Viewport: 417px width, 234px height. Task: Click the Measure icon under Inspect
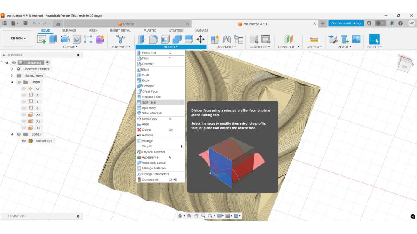point(314,39)
